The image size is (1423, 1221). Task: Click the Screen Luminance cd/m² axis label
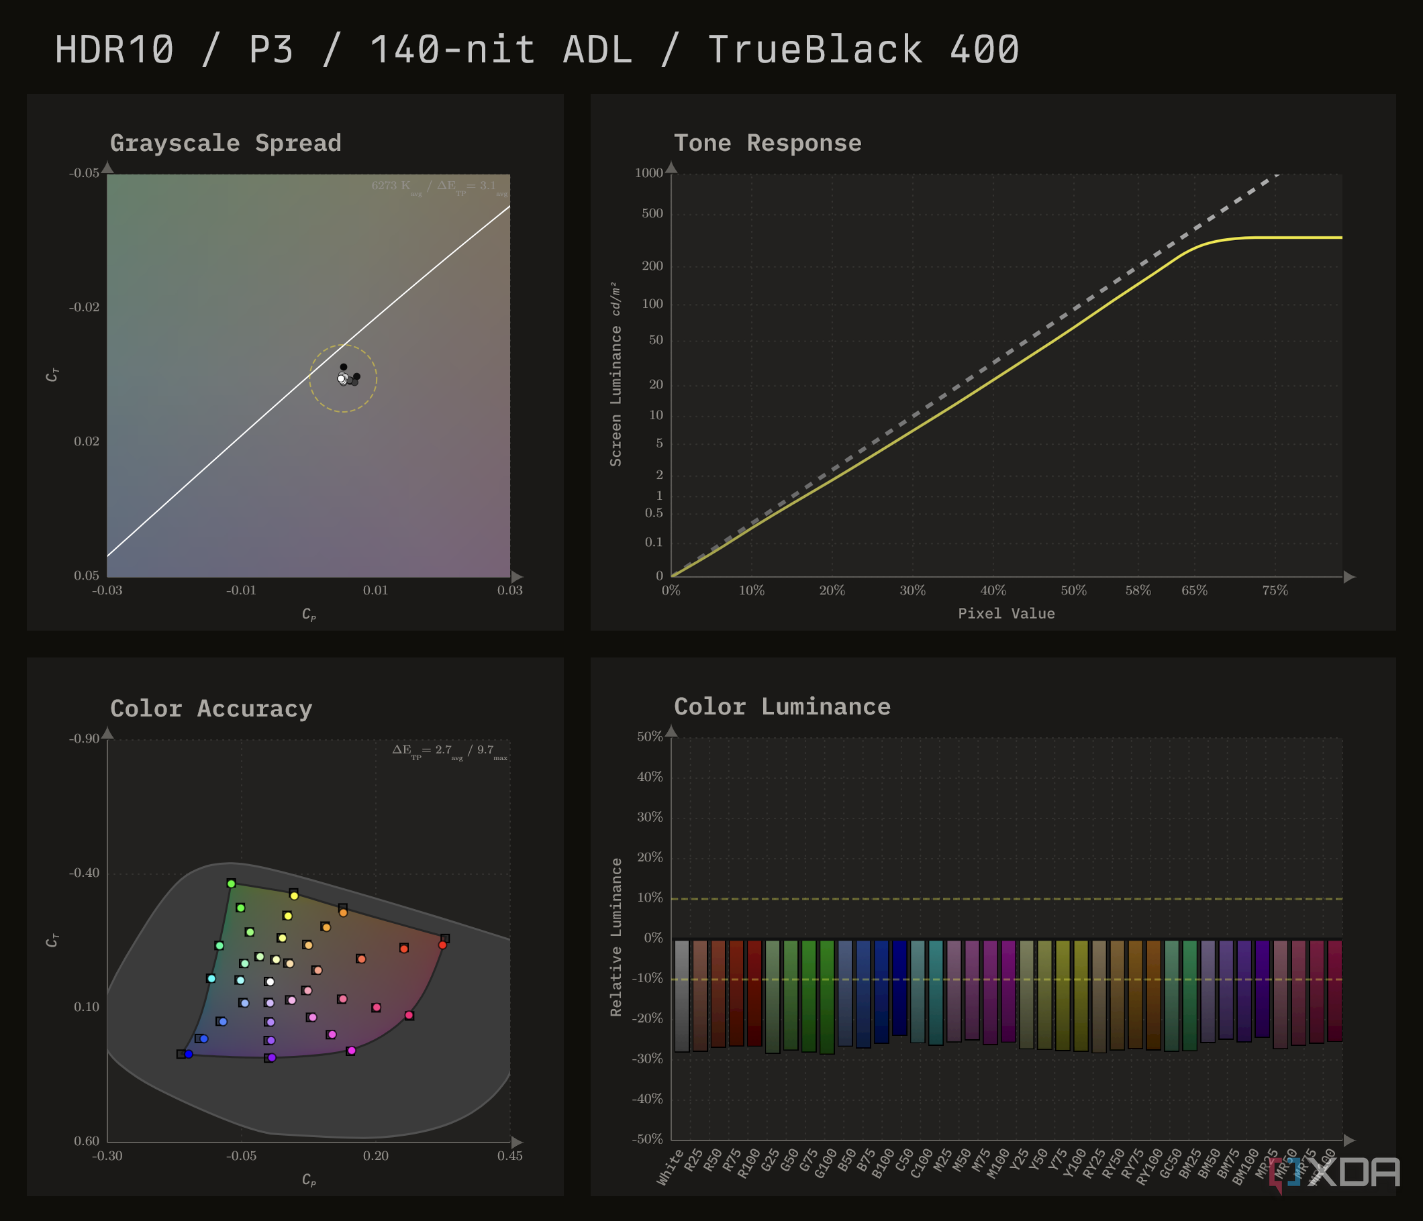616,374
